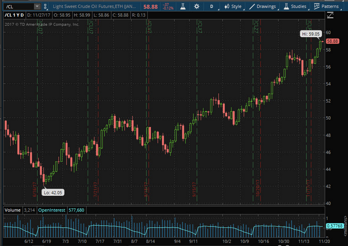Click the line-draw icon beside Drawings
Viewport: 348px width, 246px height.
coord(252,6)
